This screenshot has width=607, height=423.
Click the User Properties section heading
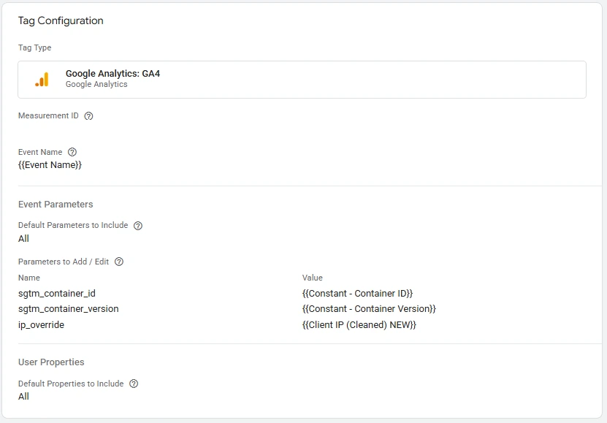pos(51,362)
